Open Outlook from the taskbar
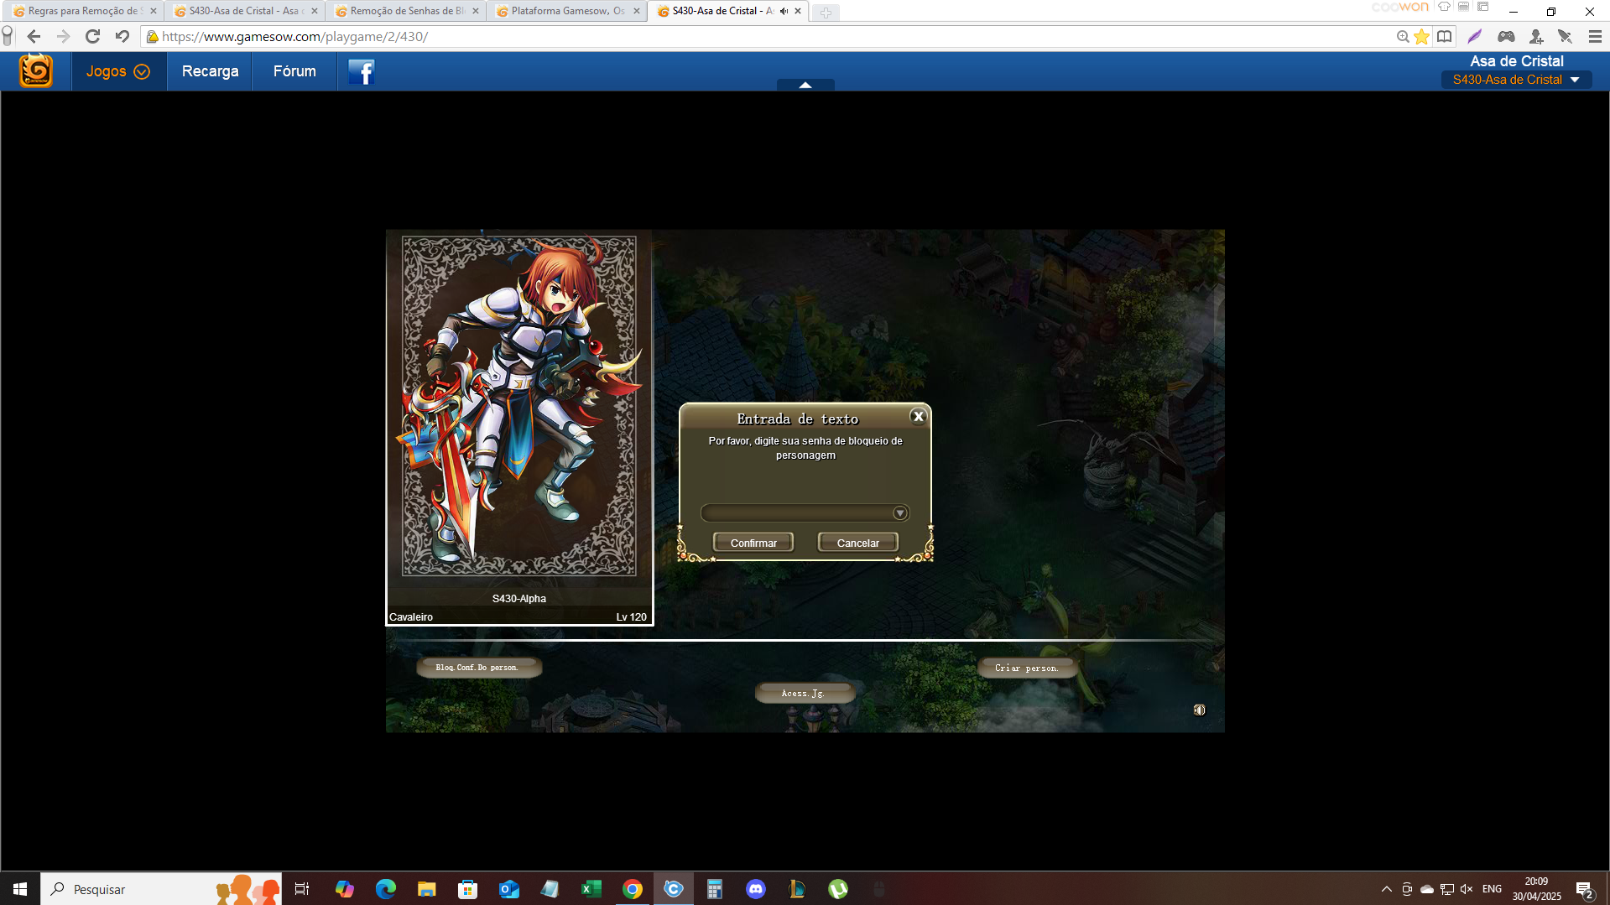Image resolution: width=1610 pixels, height=905 pixels. point(508,889)
